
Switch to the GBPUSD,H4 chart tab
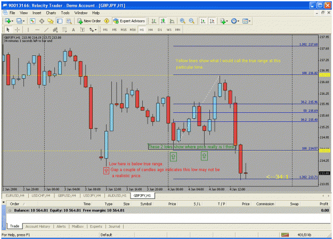(67, 195)
